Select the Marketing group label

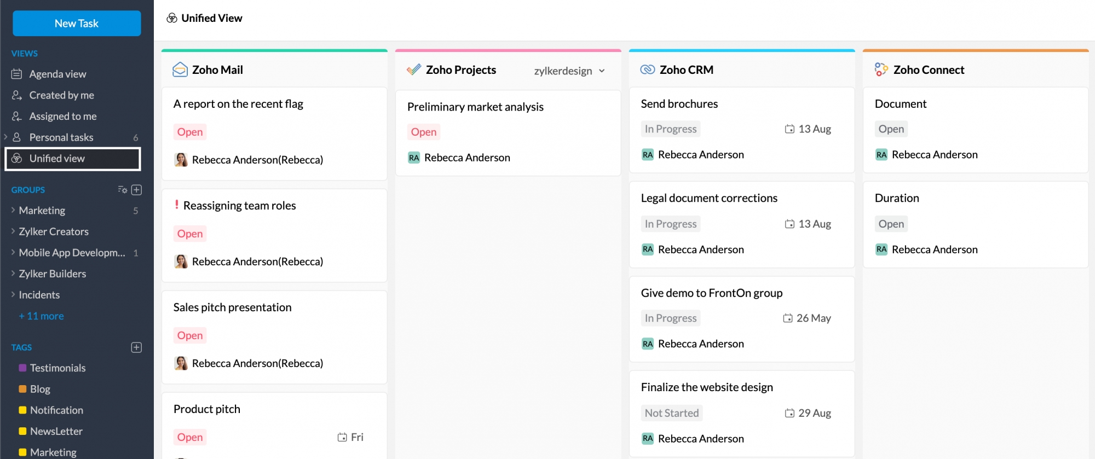point(42,211)
